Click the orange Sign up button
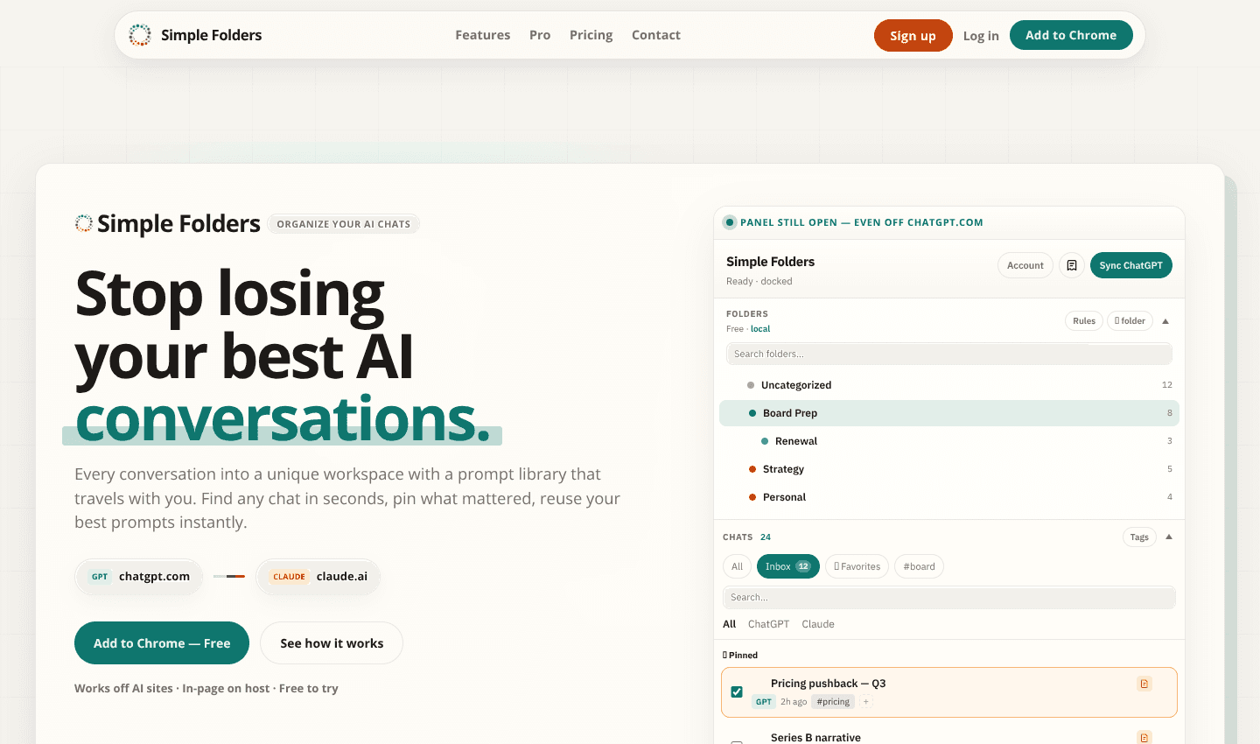 [x=913, y=36]
